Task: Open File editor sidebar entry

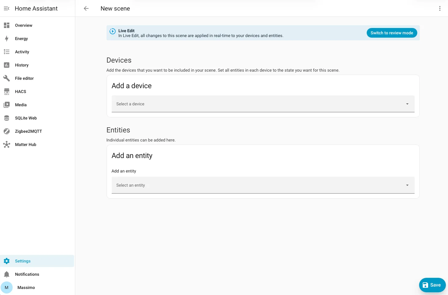Action: coord(37,78)
